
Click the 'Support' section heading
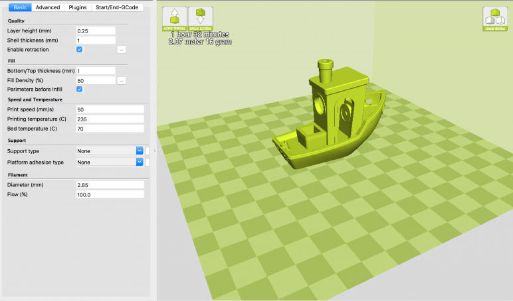coord(17,141)
